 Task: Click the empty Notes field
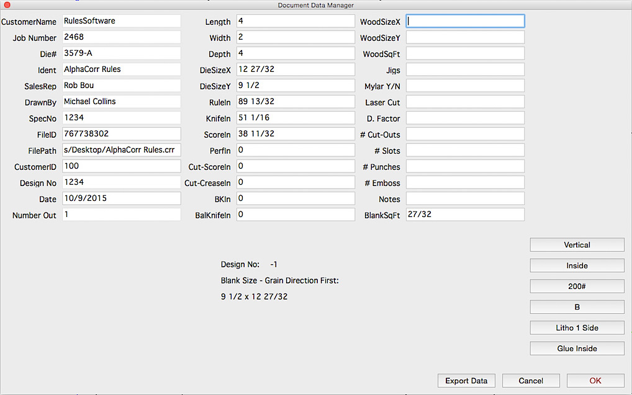[465, 198]
